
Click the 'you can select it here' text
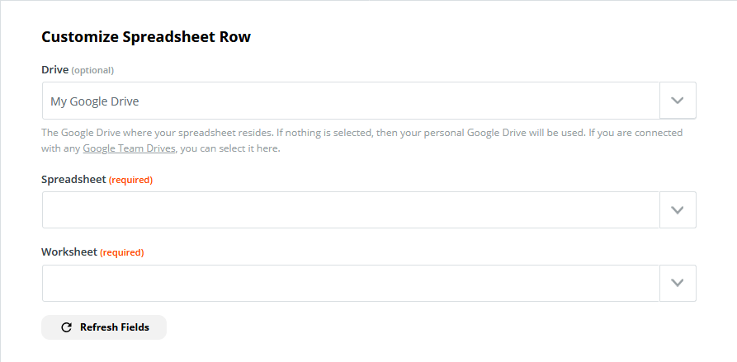pyautogui.click(x=229, y=149)
